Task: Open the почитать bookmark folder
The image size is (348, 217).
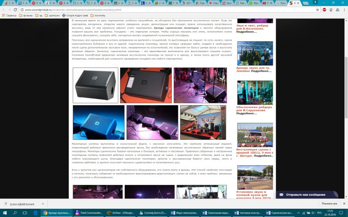Action: pyautogui.click(x=98, y=16)
